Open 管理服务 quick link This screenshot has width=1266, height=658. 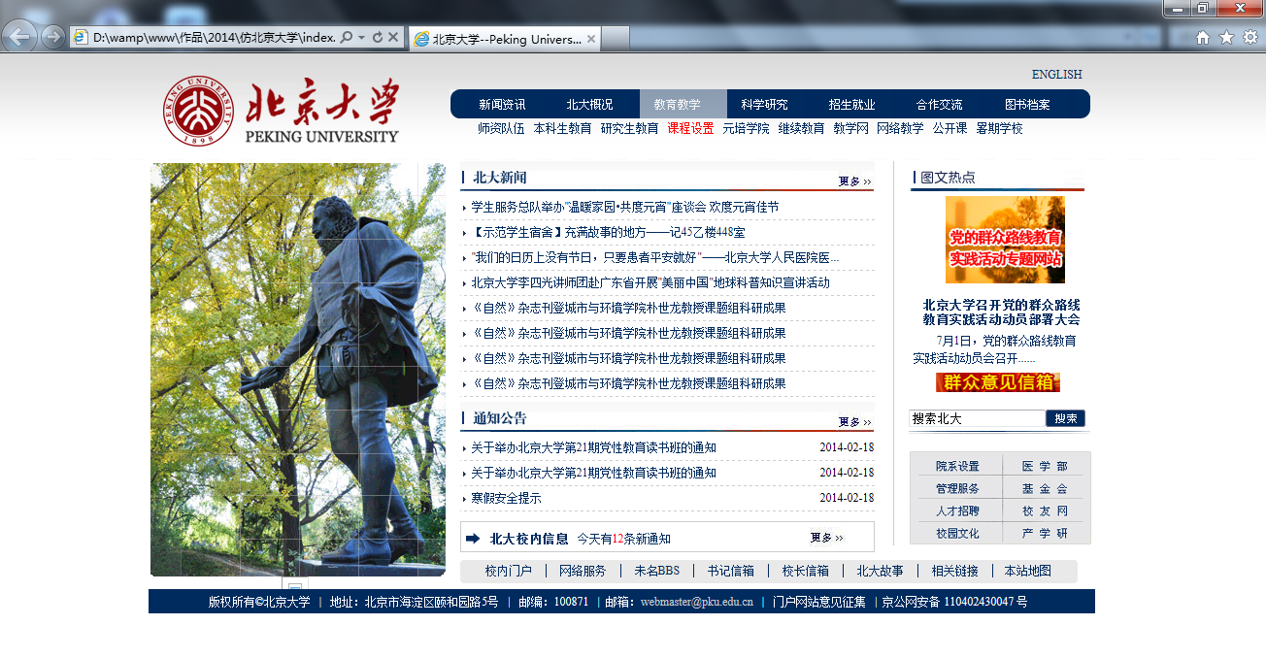[x=957, y=488]
